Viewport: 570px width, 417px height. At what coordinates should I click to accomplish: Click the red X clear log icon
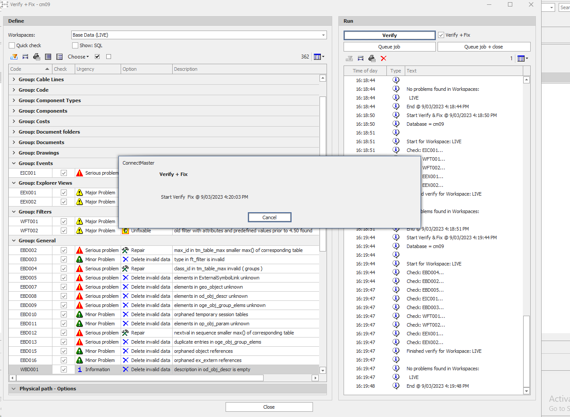click(x=383, y=59)
